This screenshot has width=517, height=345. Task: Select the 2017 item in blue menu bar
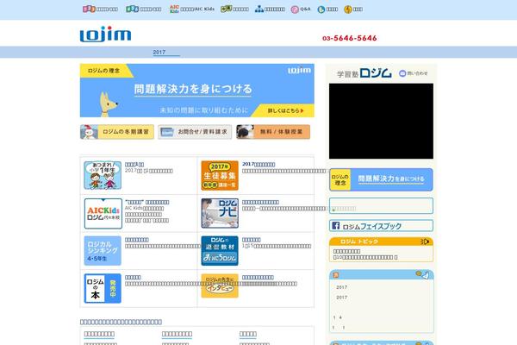pyautogui.click(x=165, y=52)
